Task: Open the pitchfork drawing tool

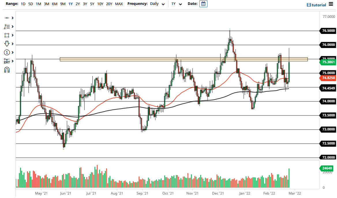Action: (x=8, y=61)
